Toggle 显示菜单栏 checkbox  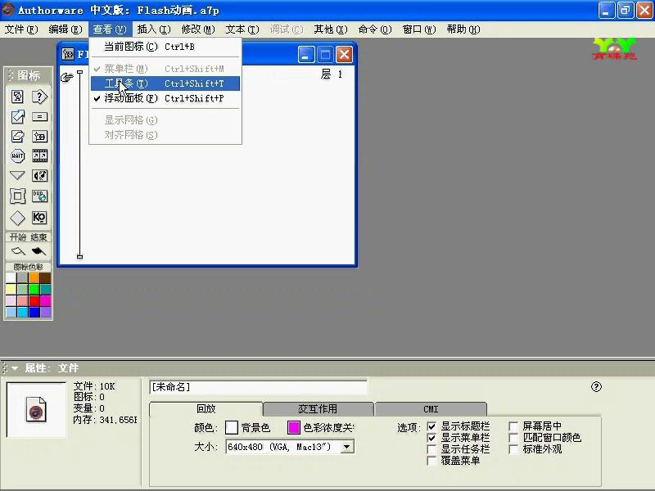(x=431, y=438)
